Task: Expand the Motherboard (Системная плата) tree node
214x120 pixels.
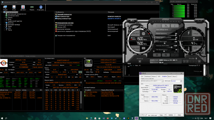Action: 4,16
